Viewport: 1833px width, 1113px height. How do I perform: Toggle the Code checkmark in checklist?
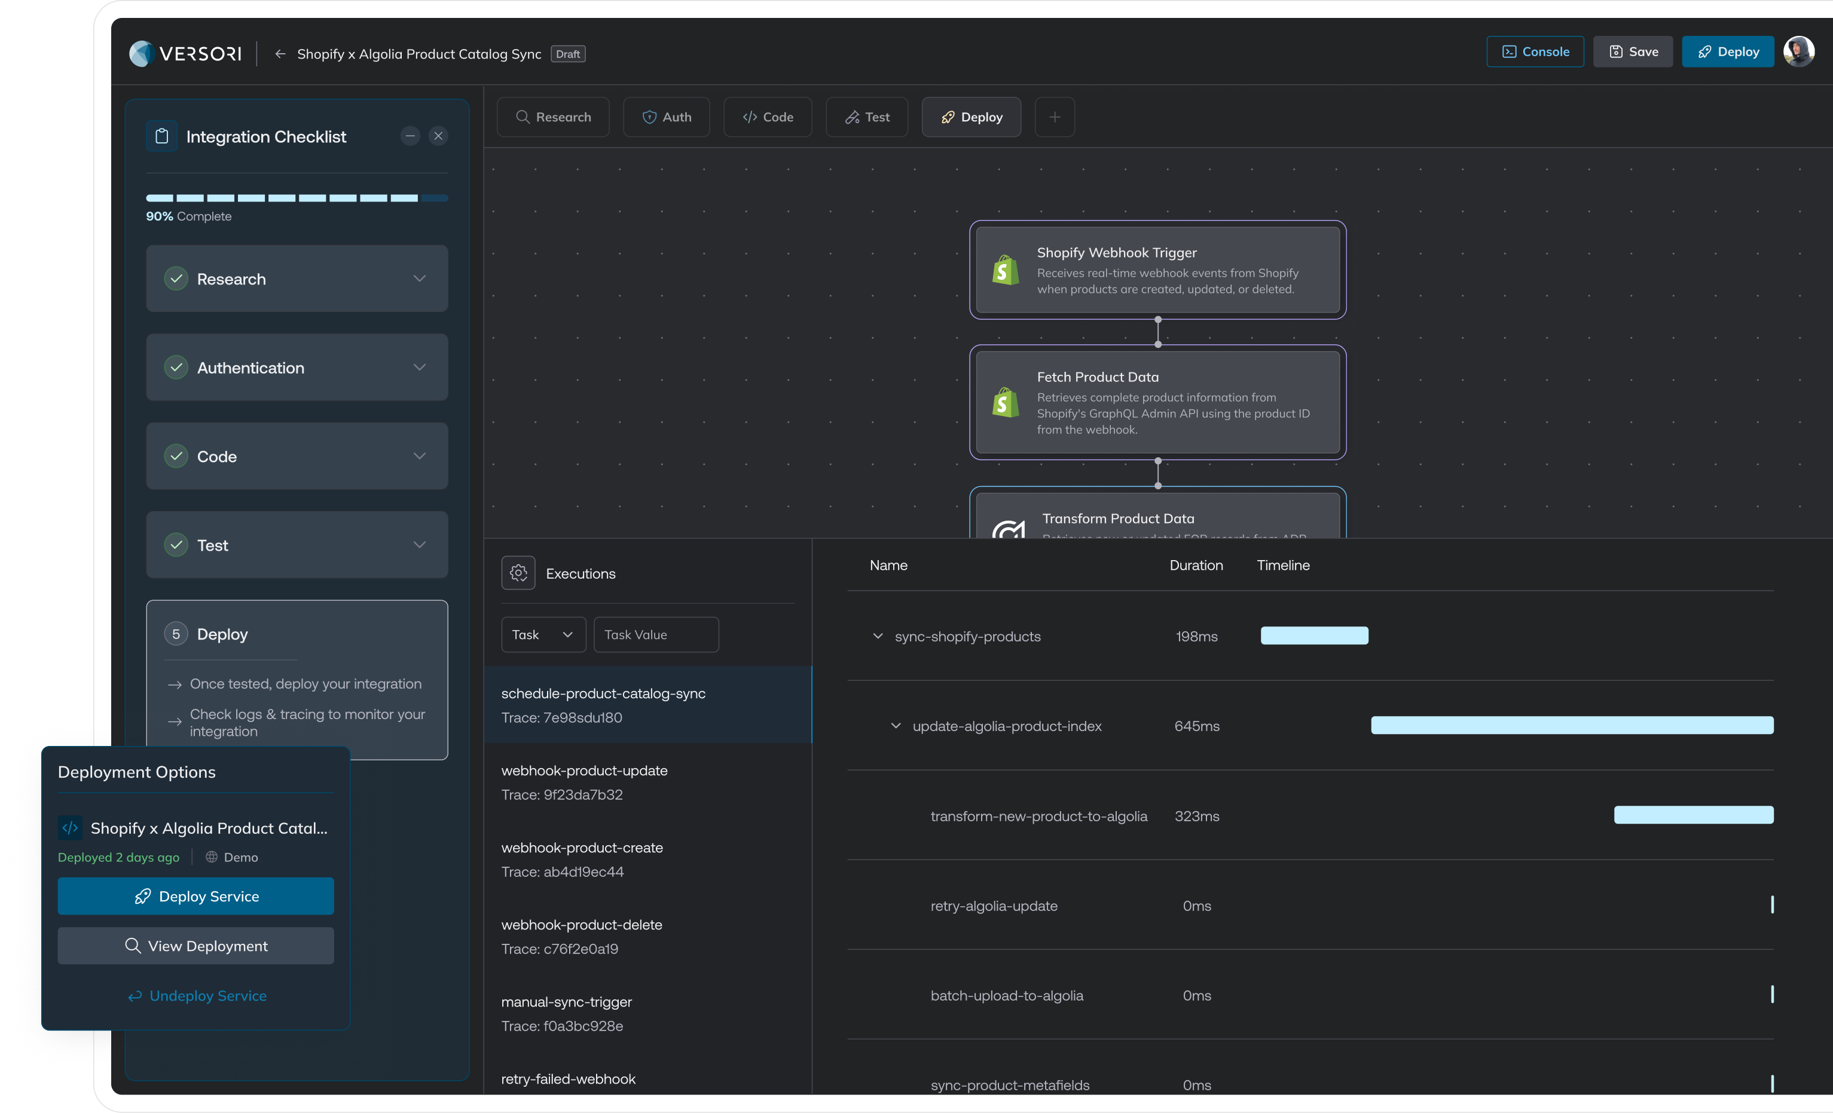pyautogui.click(x=176, y=456)
